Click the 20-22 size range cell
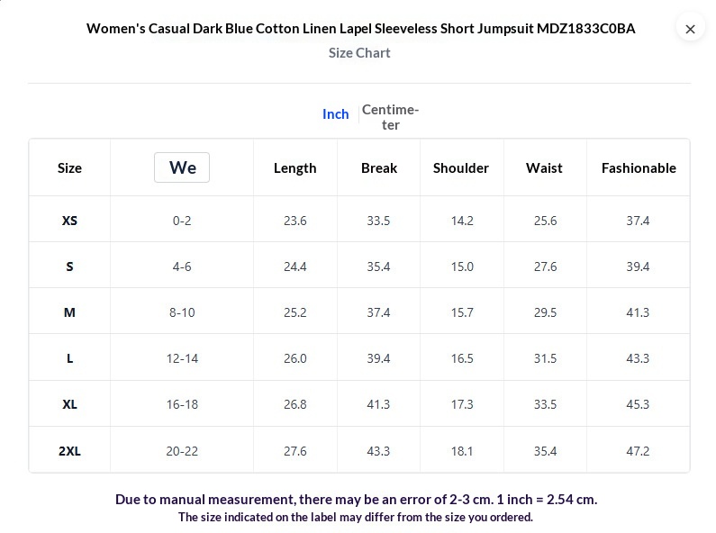This screenshot has width=716, height=533. (x=182, y=451)
